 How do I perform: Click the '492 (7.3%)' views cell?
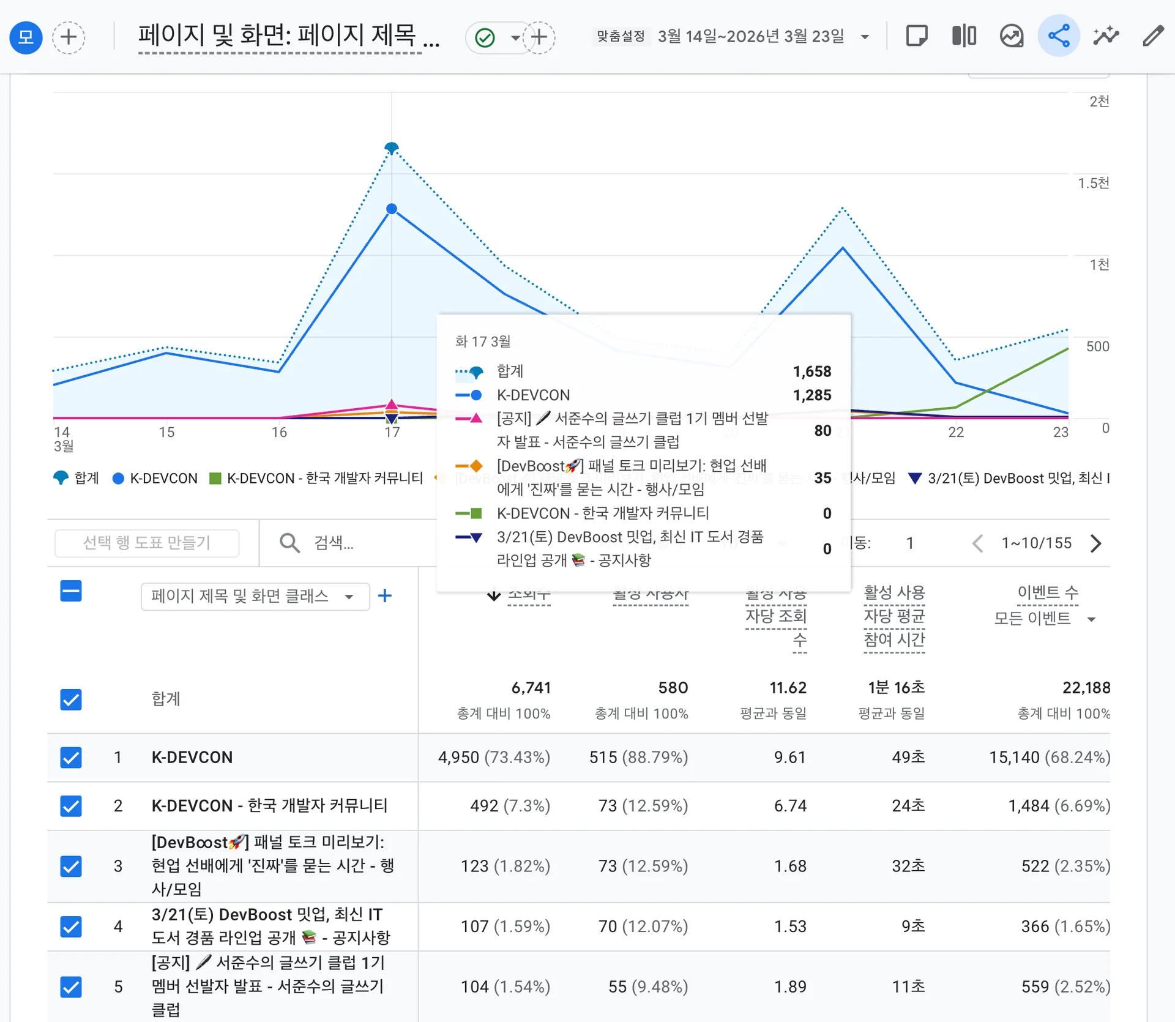point(510,805)
